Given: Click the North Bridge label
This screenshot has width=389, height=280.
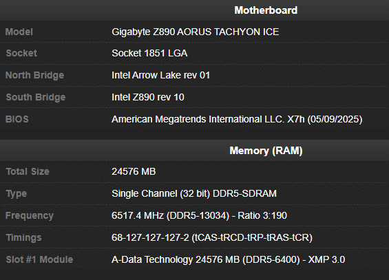Looking at the screenshot, I should point(34,75).
